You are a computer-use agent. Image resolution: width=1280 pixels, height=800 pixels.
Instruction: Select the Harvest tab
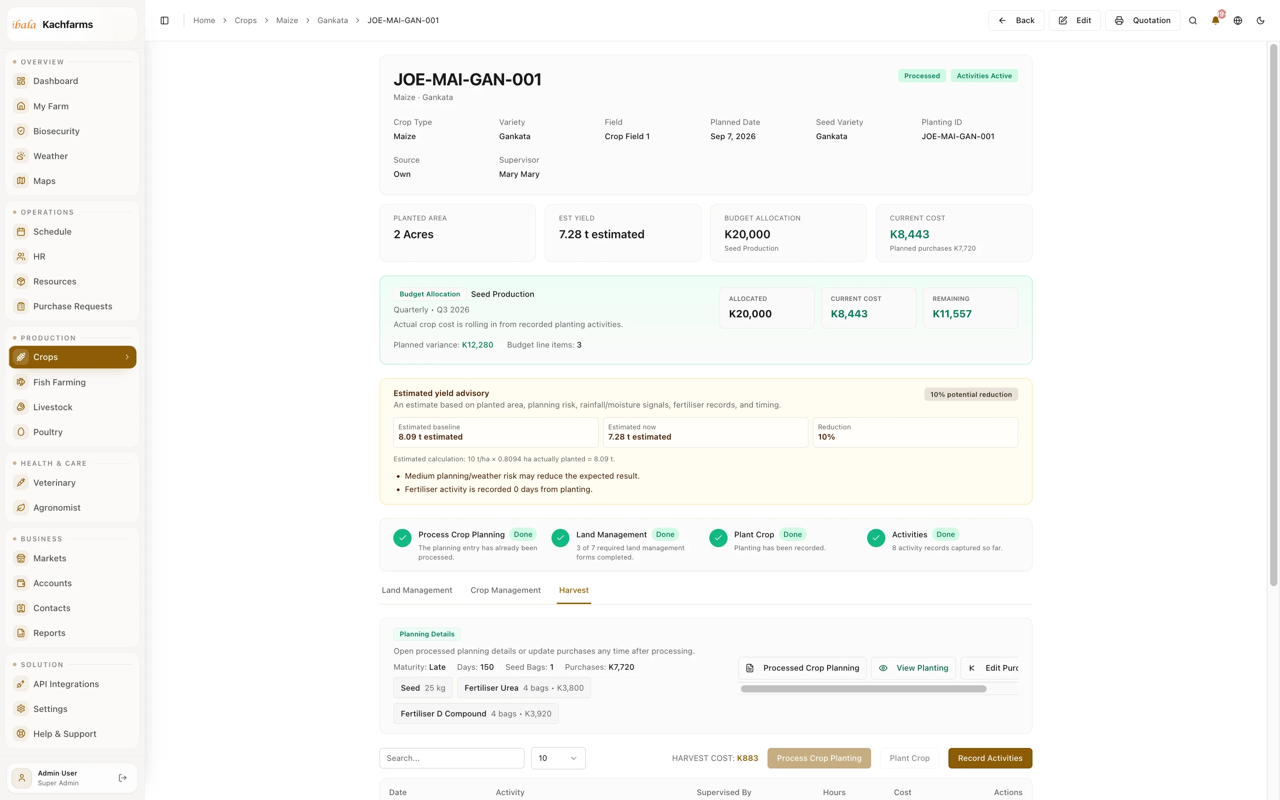pyautogui.click(x=573, y=590)
